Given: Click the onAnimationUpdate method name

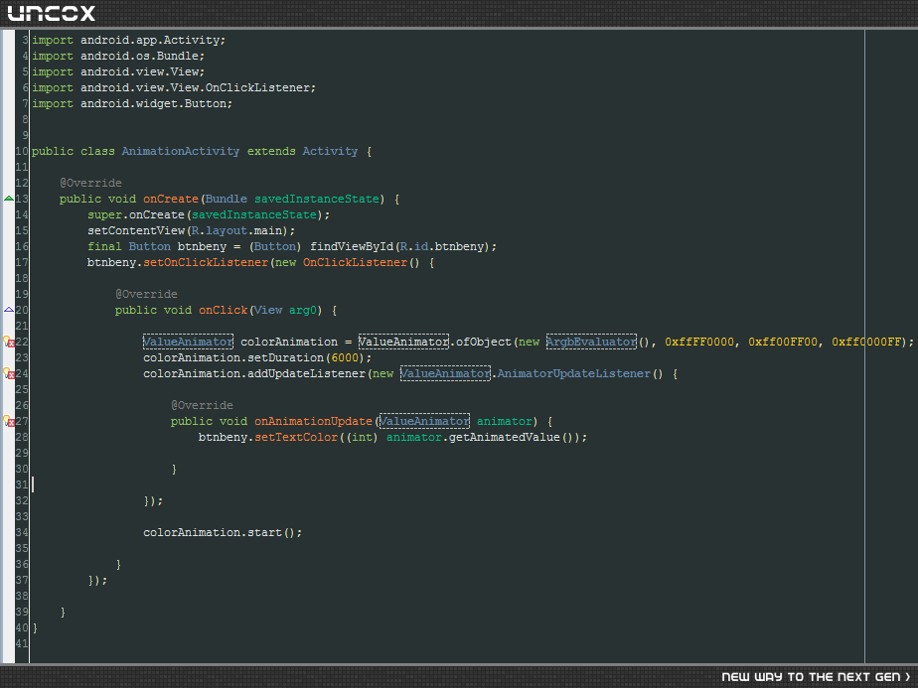Looking at the screenshot, I should [313, 421].
